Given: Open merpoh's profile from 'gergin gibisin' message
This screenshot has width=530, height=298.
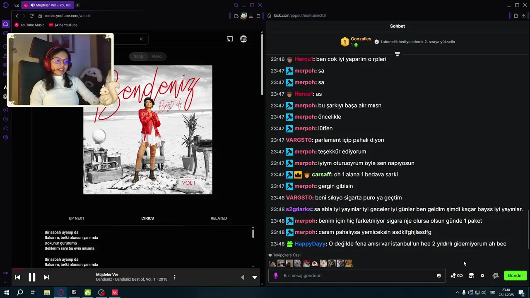Looking at the screenshot, I should pos(305,186).
